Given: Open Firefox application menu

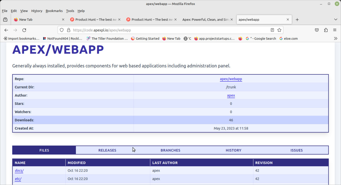Looking at the screenshot, I should click(335, 30).
